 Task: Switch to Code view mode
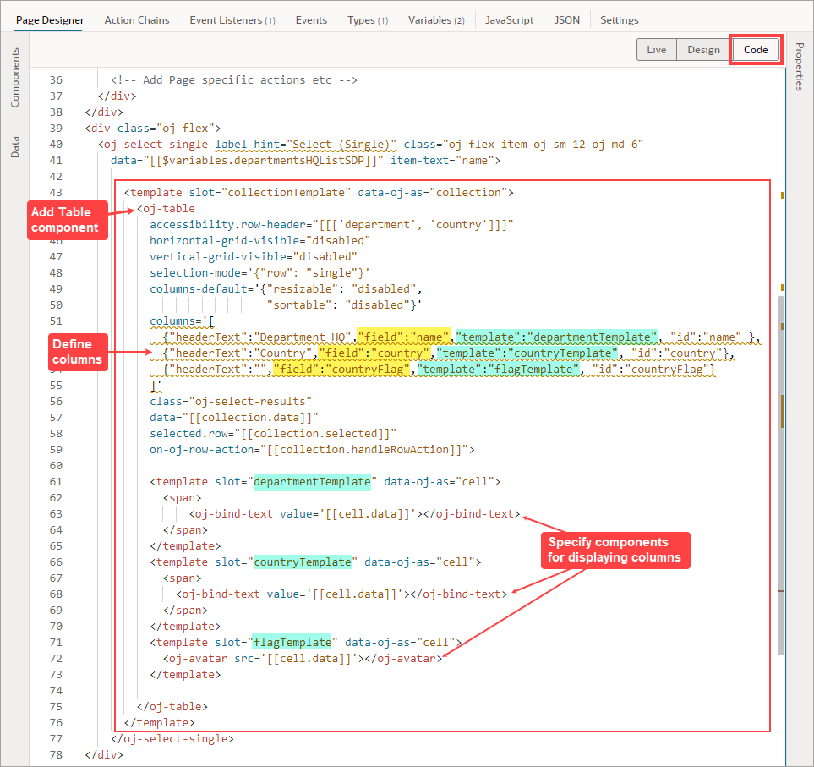click(x=755, y=49)
